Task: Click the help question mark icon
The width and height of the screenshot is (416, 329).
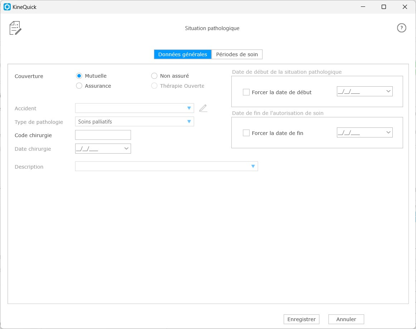Action: [401, 28]
